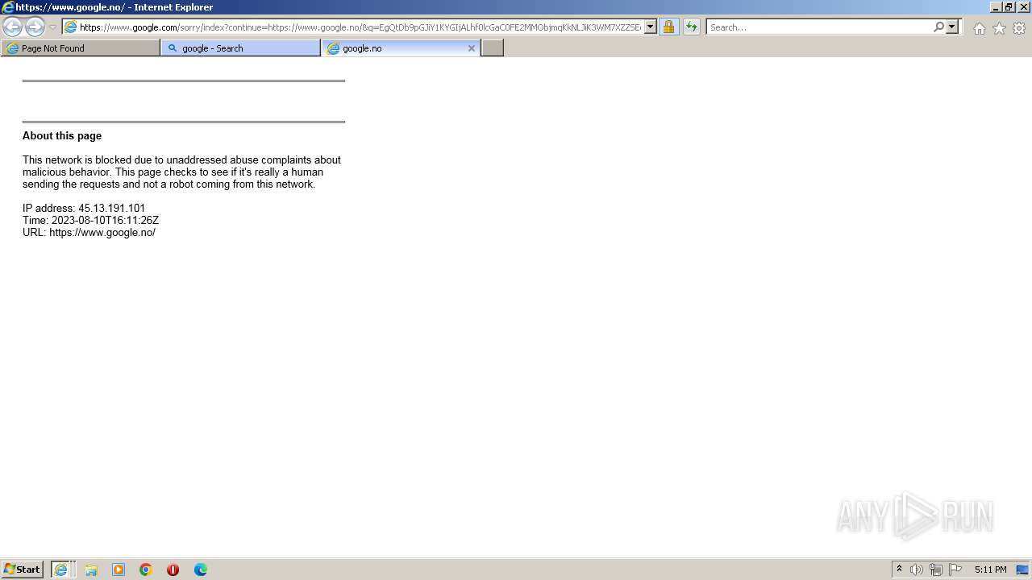Open Tools with the gear icon
The image size is (1032, 580).
pos(1019,28)
